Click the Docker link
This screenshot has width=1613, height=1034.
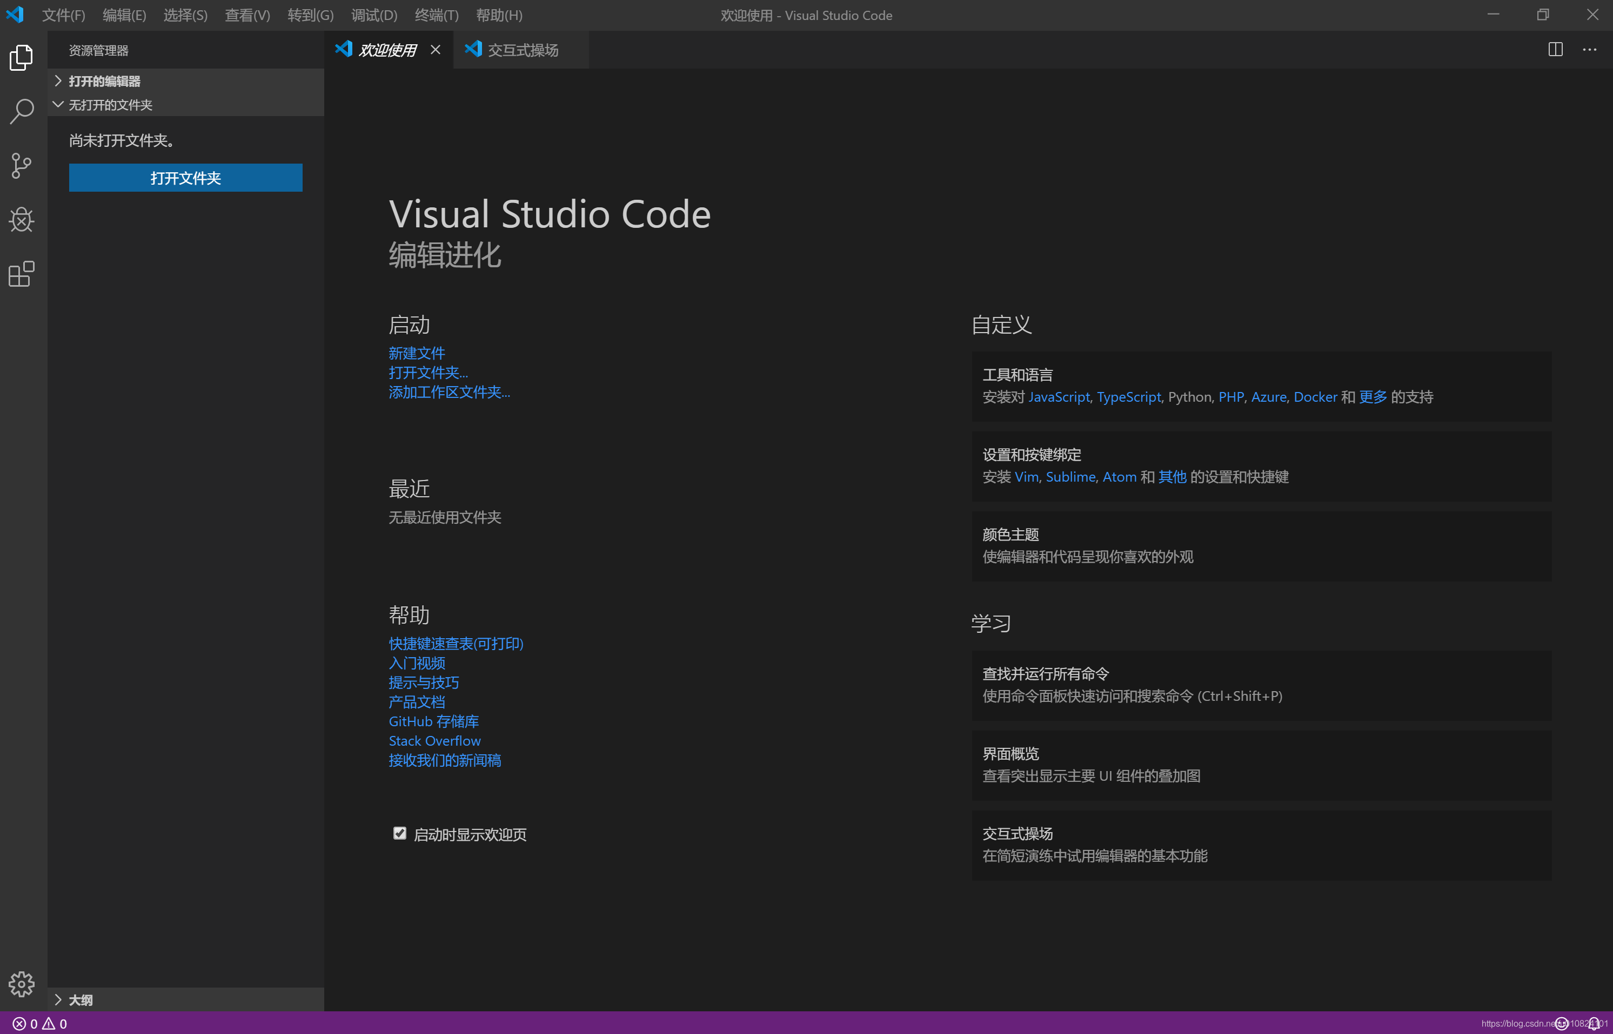pos(1315,397)
